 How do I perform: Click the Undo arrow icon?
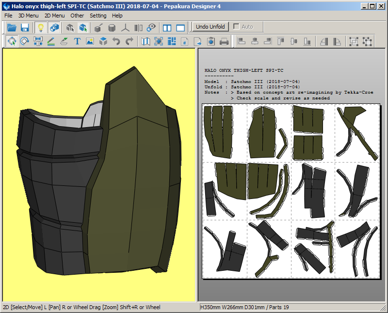(x=116, y=41)
